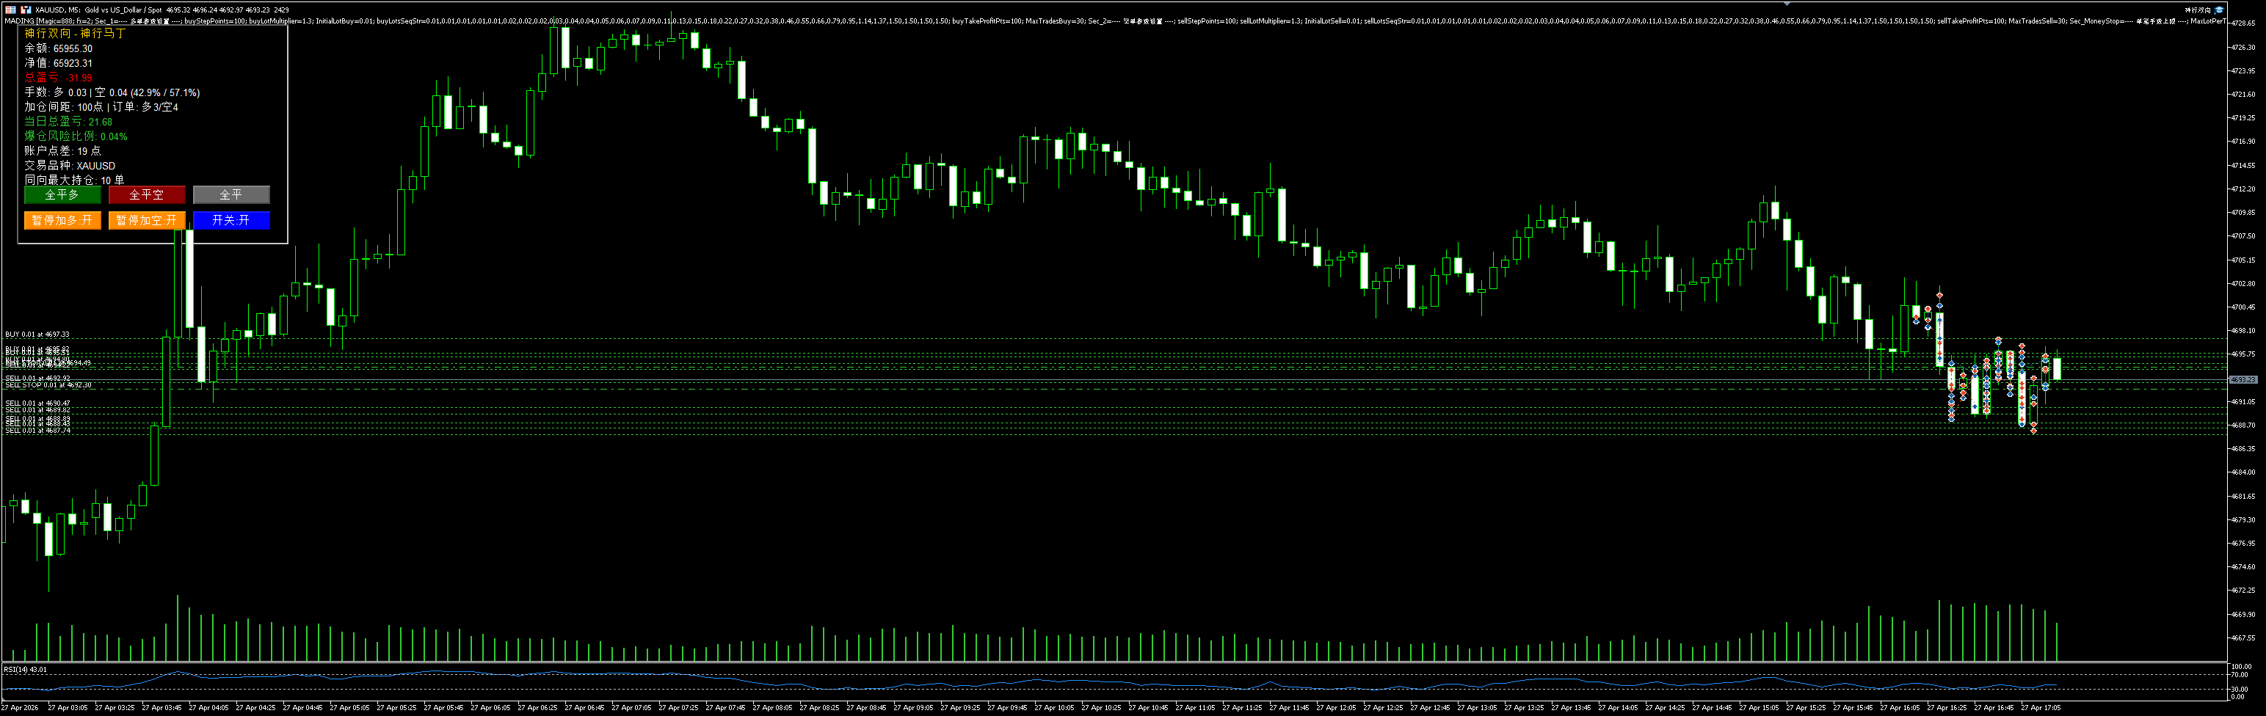The width and height of the screenshot is (2266, 716).
Task: Click the panel title 神行双向 - 神行马丁
Action: [x=75, y=34]
